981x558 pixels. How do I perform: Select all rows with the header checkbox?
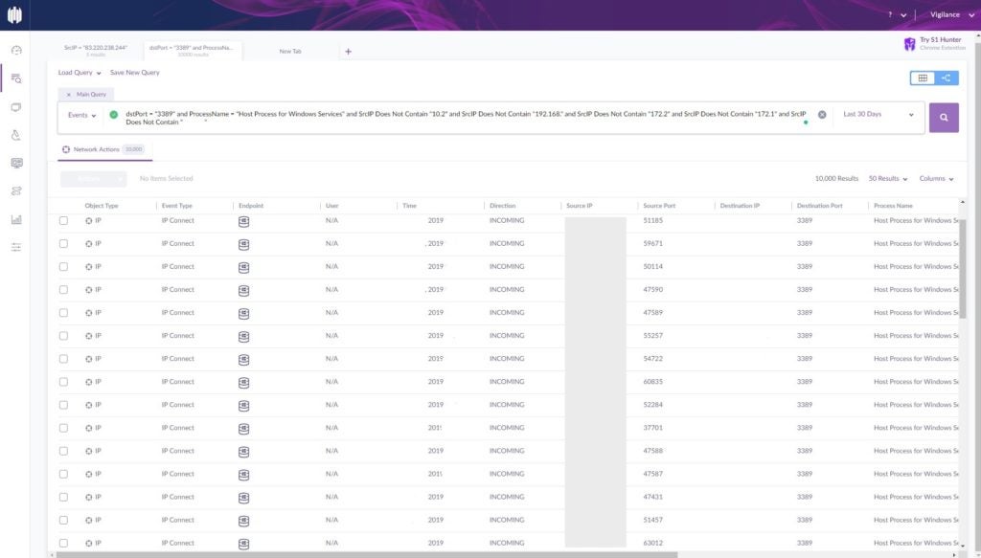pyautogui.click(x=63, y=205)
